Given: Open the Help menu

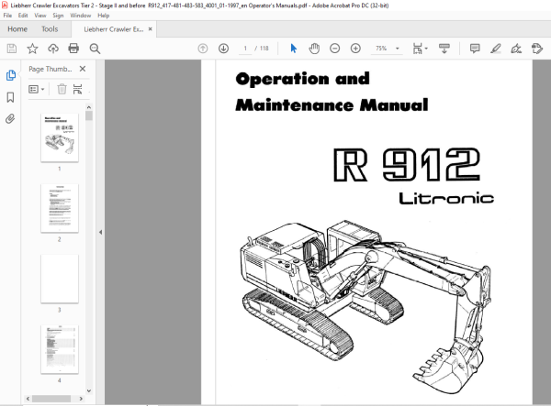Looking at the screenshot, I should click(103, 16).
